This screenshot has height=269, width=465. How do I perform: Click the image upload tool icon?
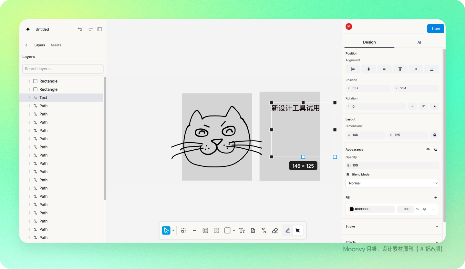click(253, 230)
